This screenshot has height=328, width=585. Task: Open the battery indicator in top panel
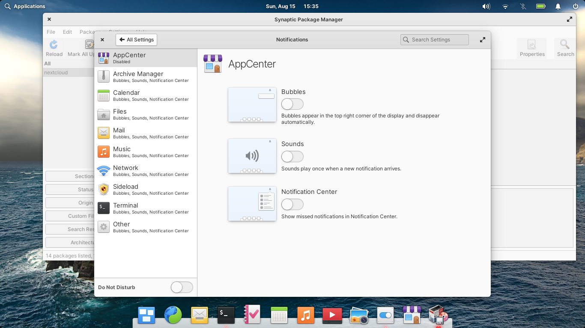pos(541,6)
